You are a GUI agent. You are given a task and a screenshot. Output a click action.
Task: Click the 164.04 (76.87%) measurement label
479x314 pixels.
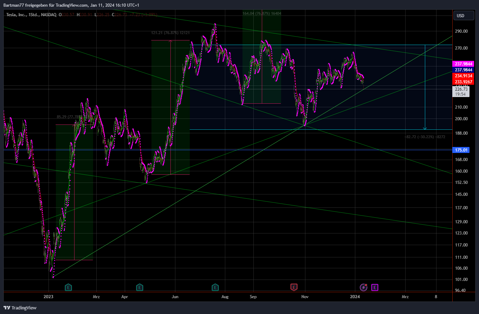point(261,13)
